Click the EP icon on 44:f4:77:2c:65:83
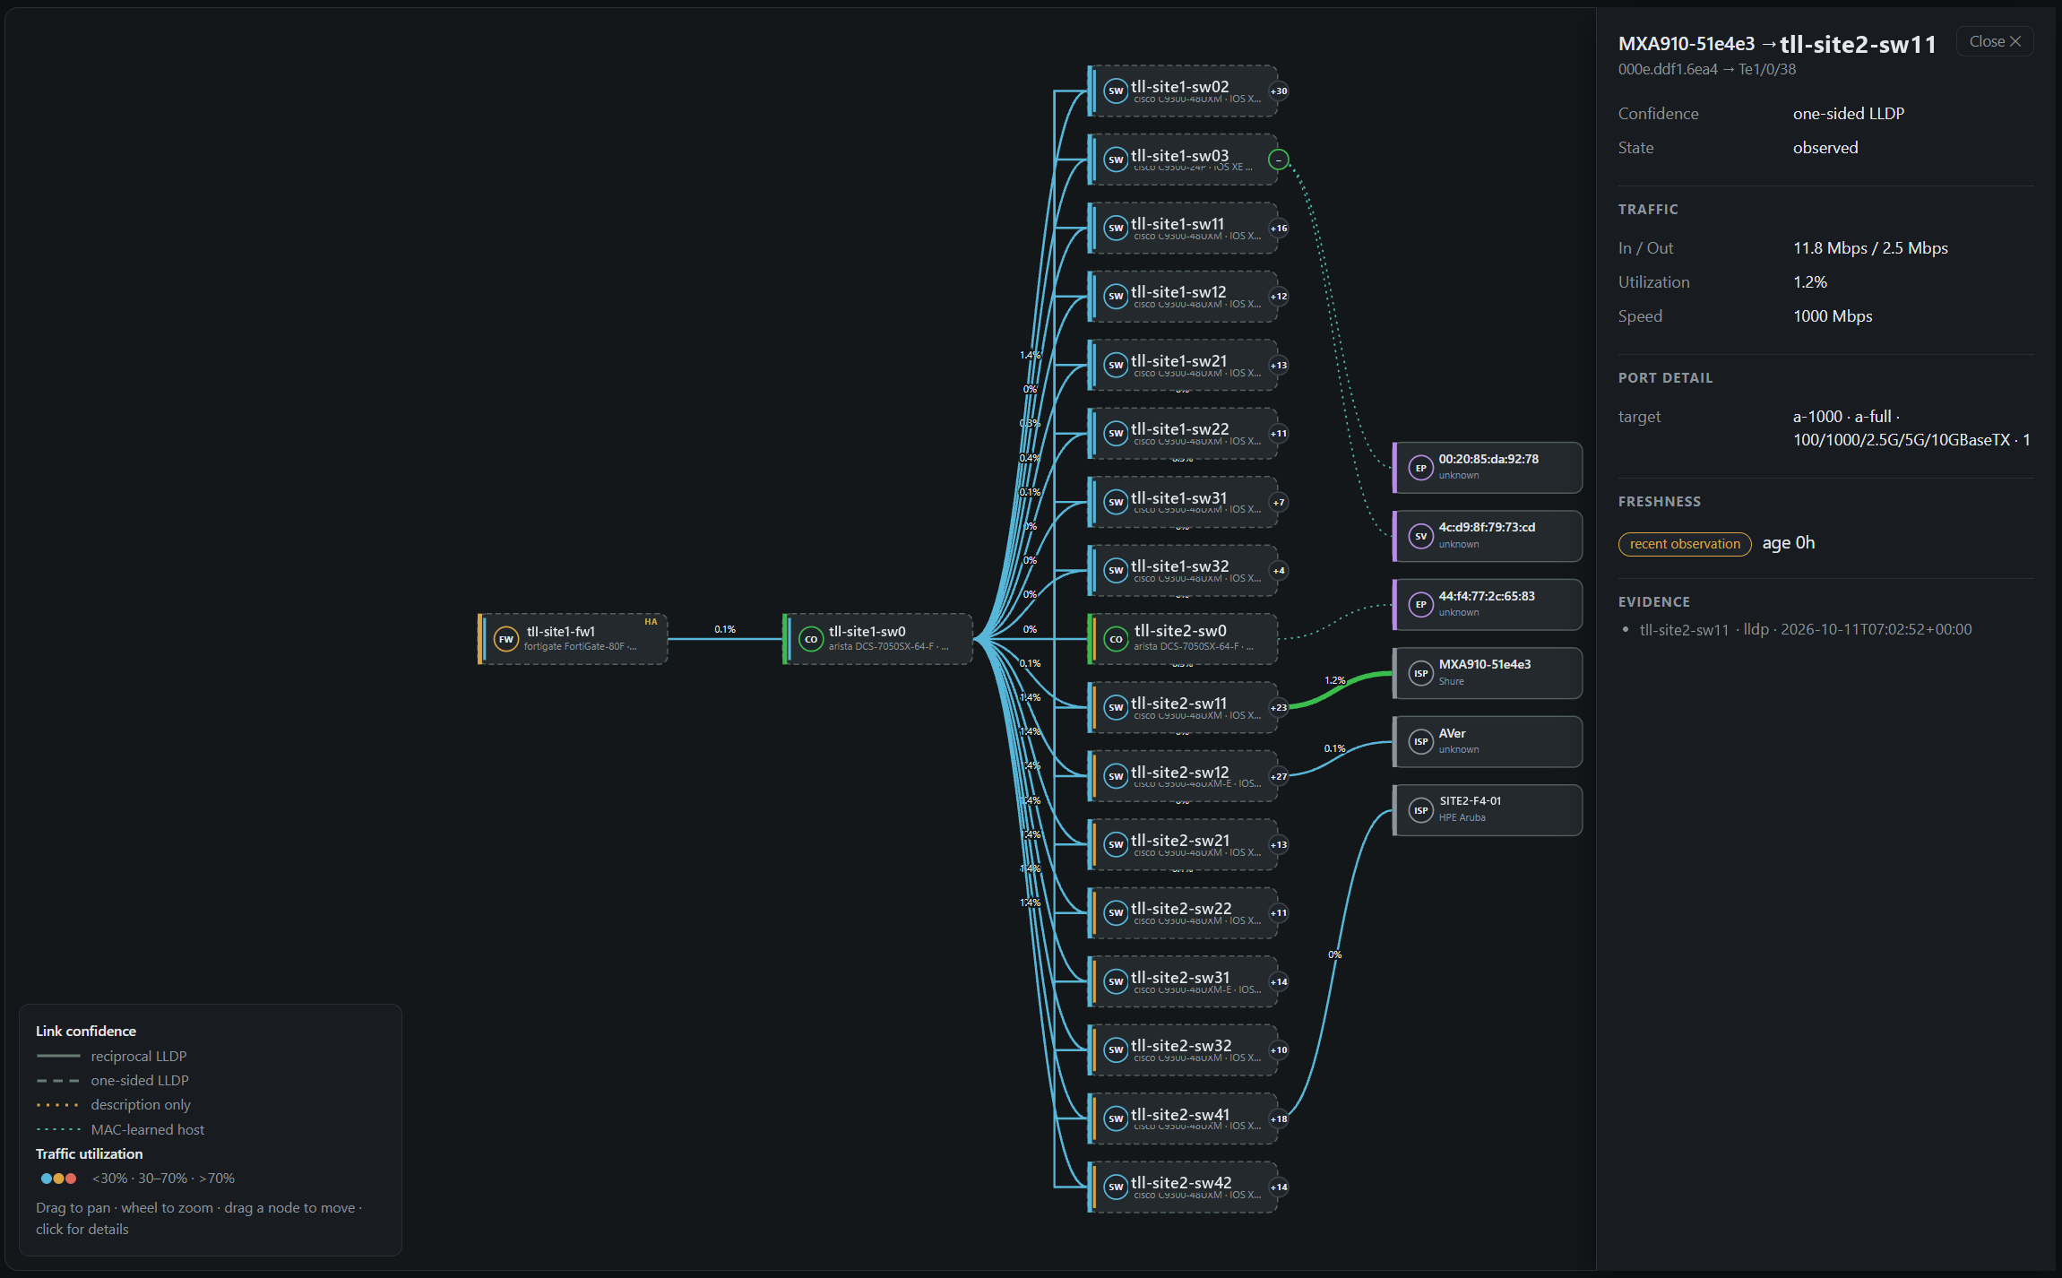2062x1278 pixels. pyautogui.click(x=1420, y=605)
